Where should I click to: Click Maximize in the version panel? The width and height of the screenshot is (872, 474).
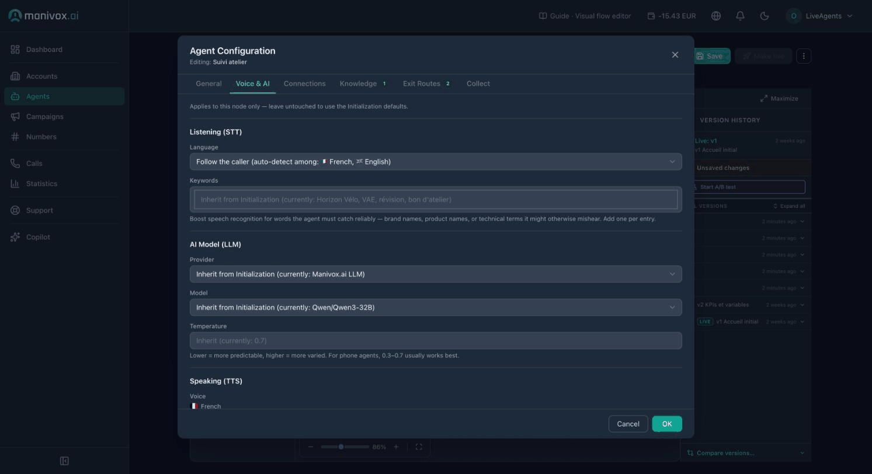(779, 99)
